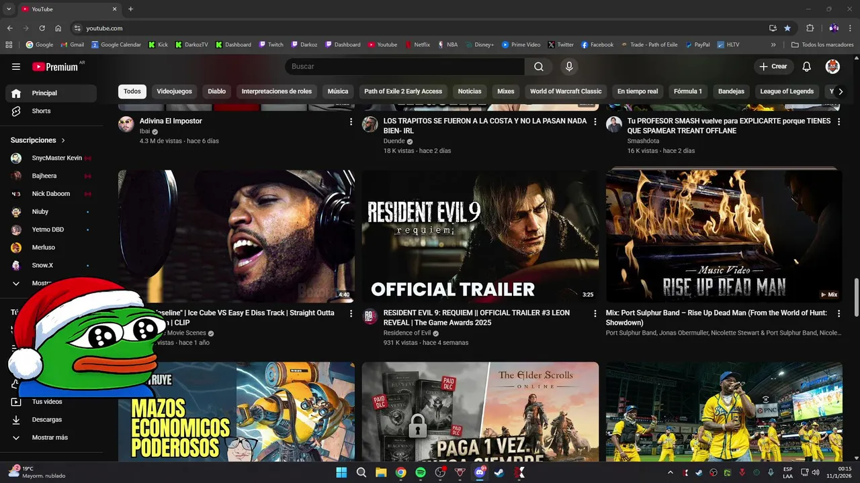The width and height of the screenshot is (860, 483).
Task: Open the Chrome apps grid in the bookmarks bar
Action: click(9, 45)
